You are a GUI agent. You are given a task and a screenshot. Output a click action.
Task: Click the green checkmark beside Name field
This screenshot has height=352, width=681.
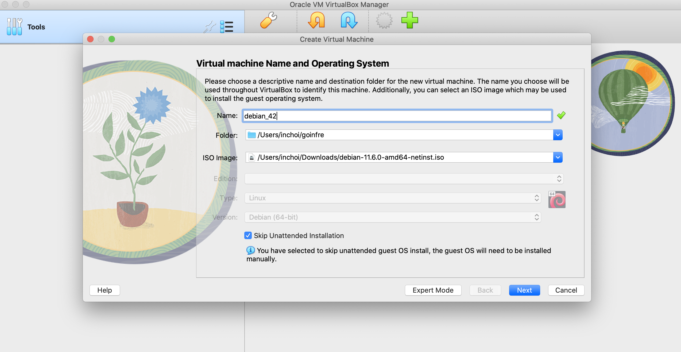[x=561, y=116]
